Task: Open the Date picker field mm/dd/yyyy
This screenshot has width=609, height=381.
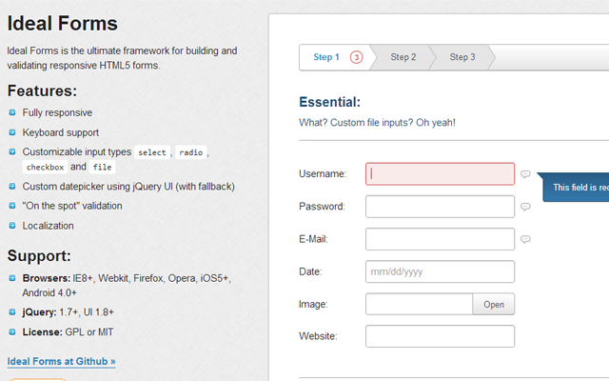Action: 440,271
